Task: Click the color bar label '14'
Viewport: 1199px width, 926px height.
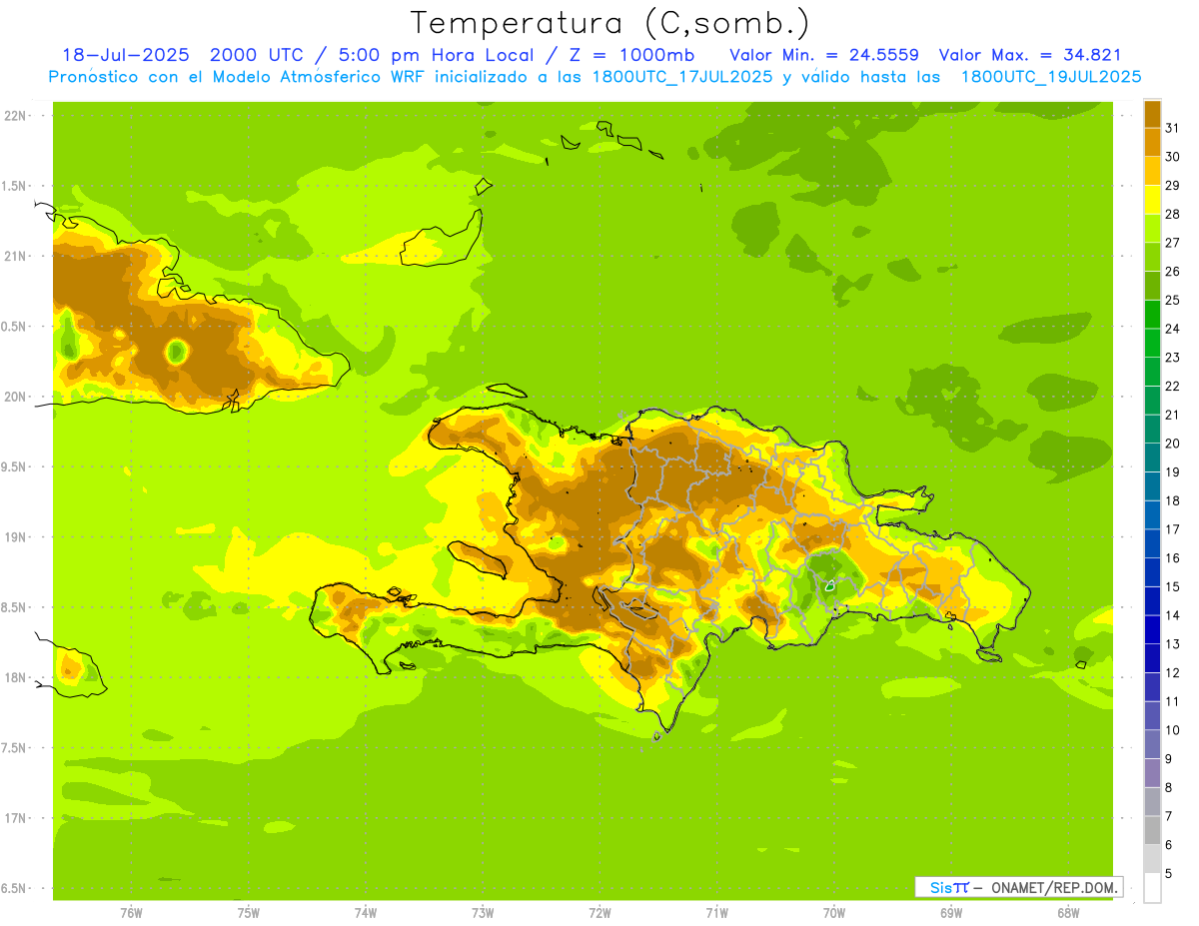Action: (x=1173, y=615)
